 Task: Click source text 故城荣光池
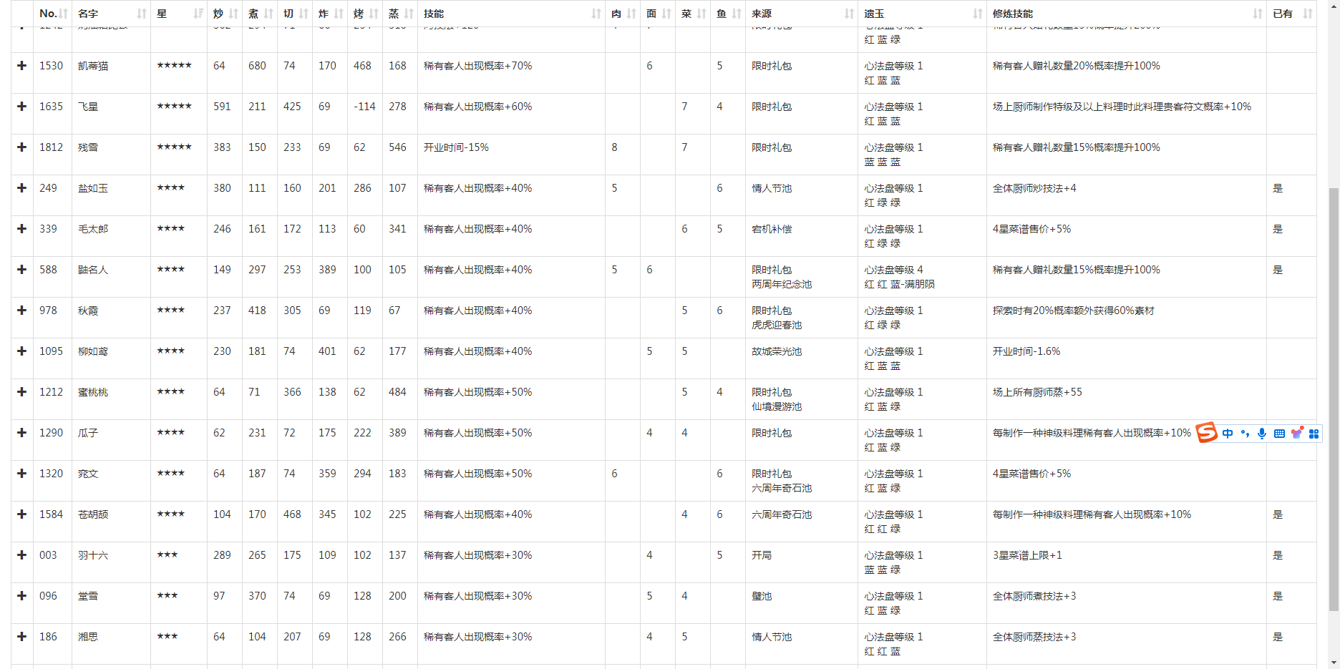point(777,351)
